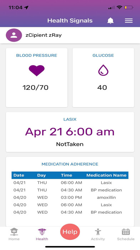Click the Medication Name column header
This screenshot has height=250, width=140.
pos(106,175)
